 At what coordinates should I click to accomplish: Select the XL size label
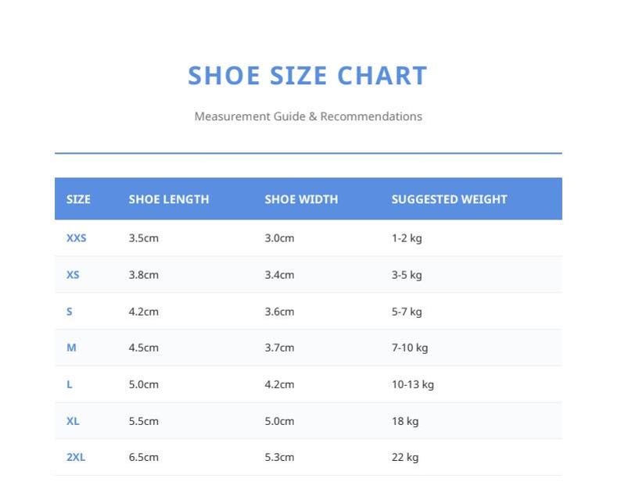[x=73, y=421]
